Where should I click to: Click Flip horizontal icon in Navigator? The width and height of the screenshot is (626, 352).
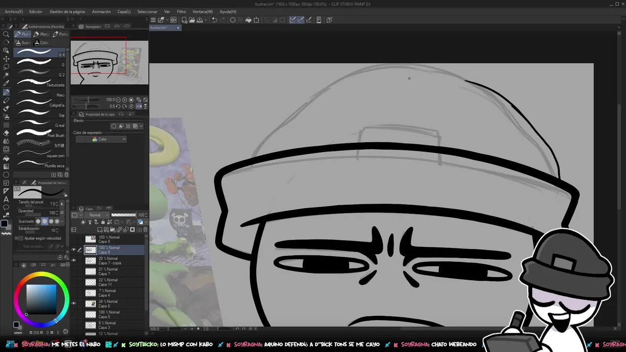(x=139, y=106)
